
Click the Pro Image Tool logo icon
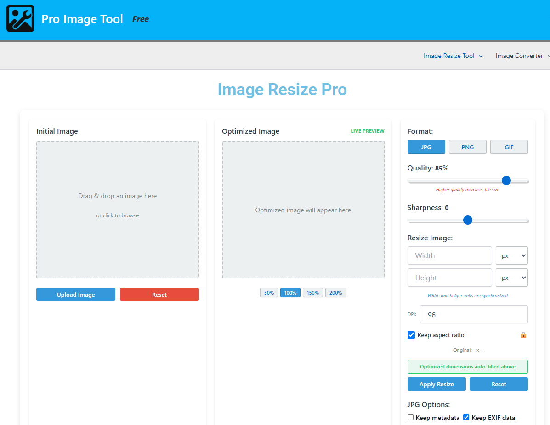20,18
